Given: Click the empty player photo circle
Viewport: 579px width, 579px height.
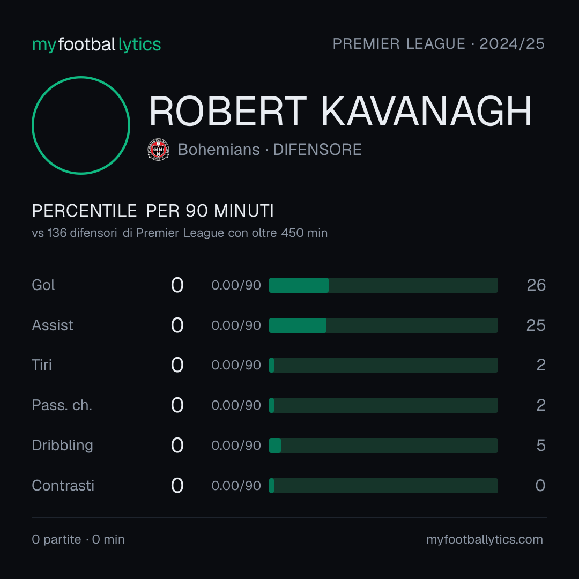Looking at the screenshot, I should click(81, 125).
